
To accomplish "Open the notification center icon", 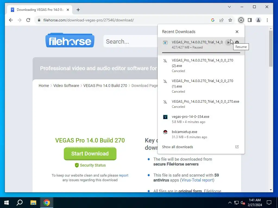I will coord(269,203).
